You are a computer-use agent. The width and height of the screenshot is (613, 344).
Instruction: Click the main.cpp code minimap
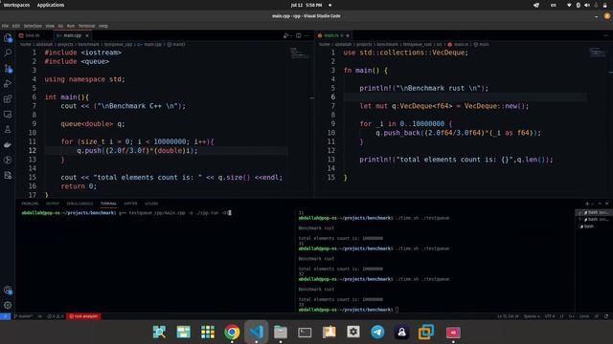300,54
